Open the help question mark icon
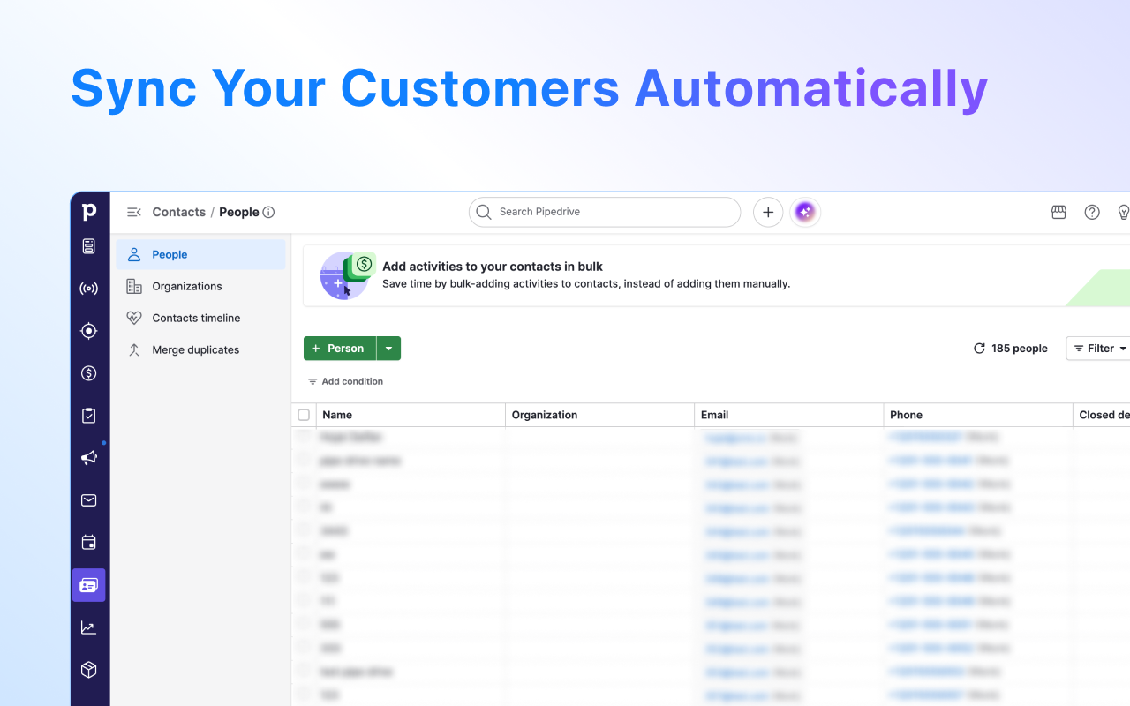Screen dimensions: 1130x706 [x=1092, y=212]
